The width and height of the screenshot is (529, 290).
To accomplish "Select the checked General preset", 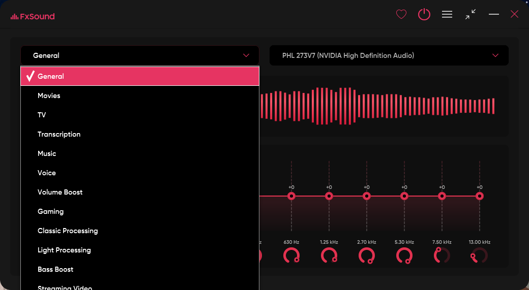I will pyautogui.click(x=139, y=76).
